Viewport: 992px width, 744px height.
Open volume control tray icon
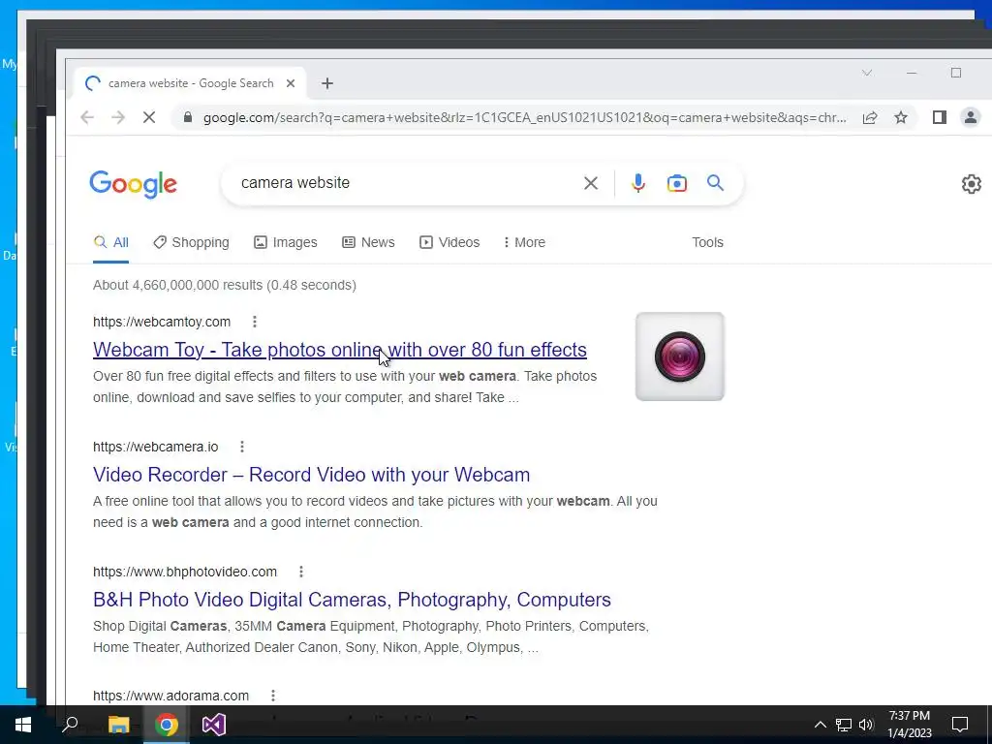(x=866, y=725)
